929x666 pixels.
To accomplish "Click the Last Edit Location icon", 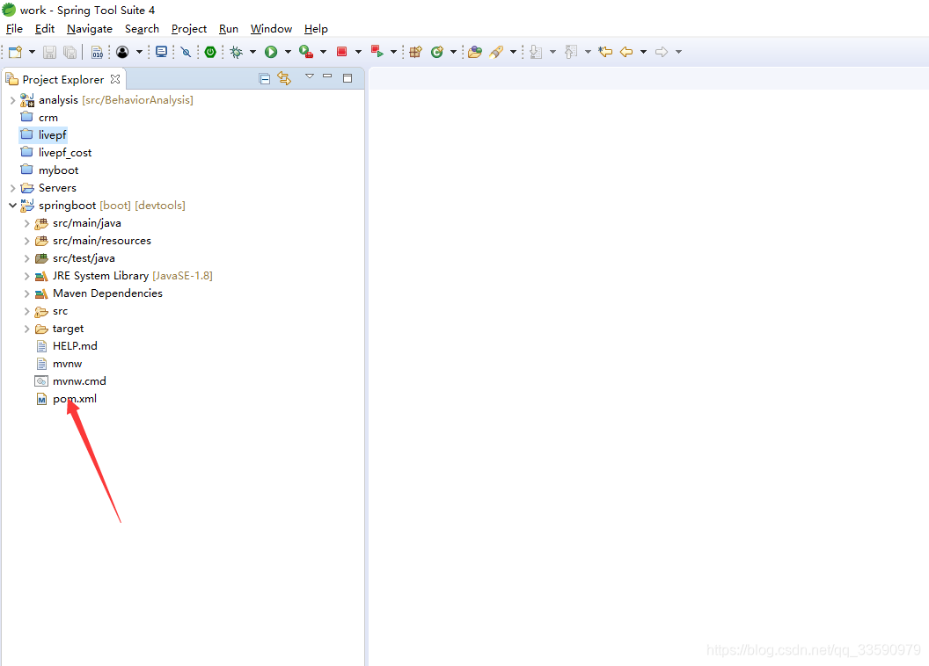I will pyautogui.click(x=605, y=52).
